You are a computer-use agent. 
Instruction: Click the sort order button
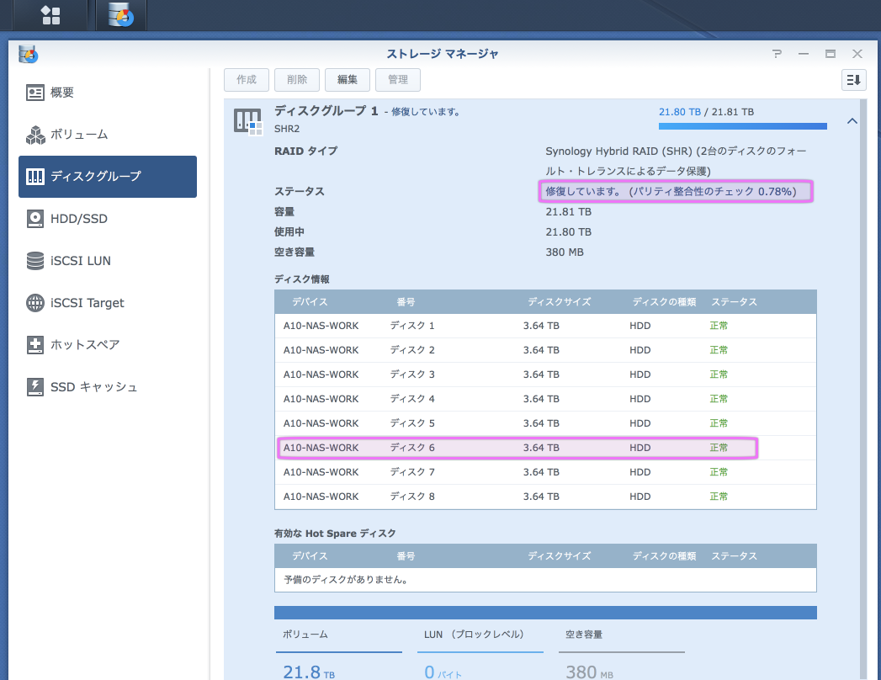[853, 80]
